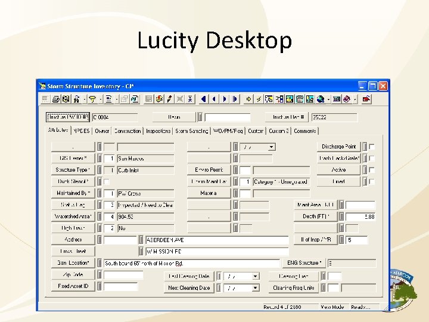Screen dimensions: 429x322
Task: Click the lightning bolt toolbar icon
Action: (259, 99)
